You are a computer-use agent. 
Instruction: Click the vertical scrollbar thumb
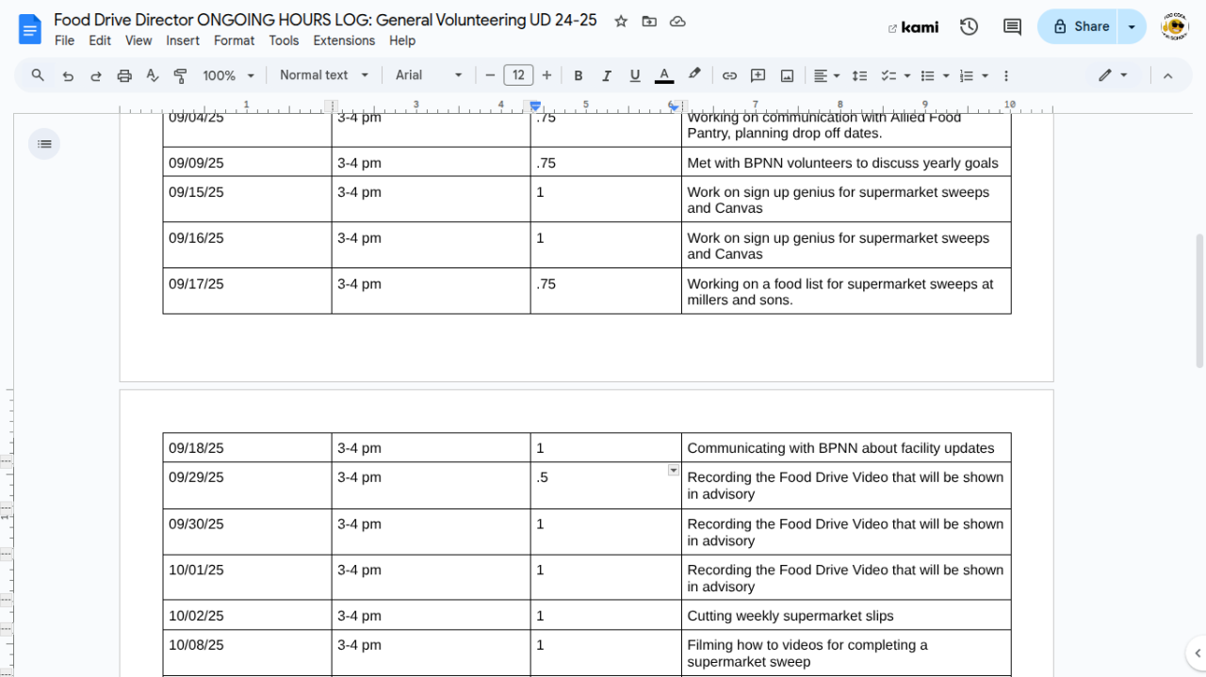point(1199,301)
